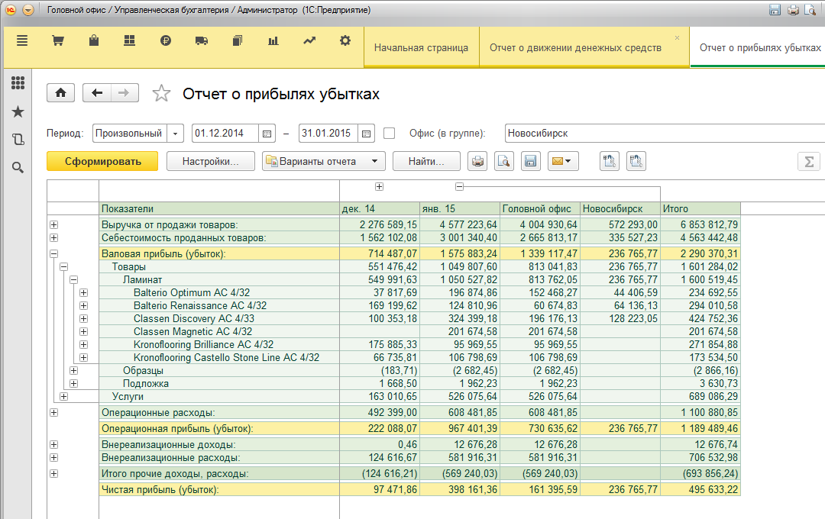Click the Произвольный period field

click(130, 134)
